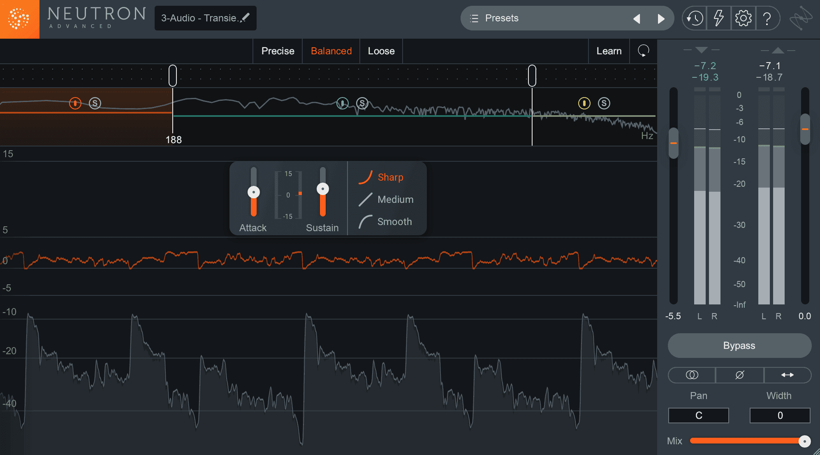The image size is (820, 455).
Task: Click the resize grip in the window corner
Action: click(816, 451)
